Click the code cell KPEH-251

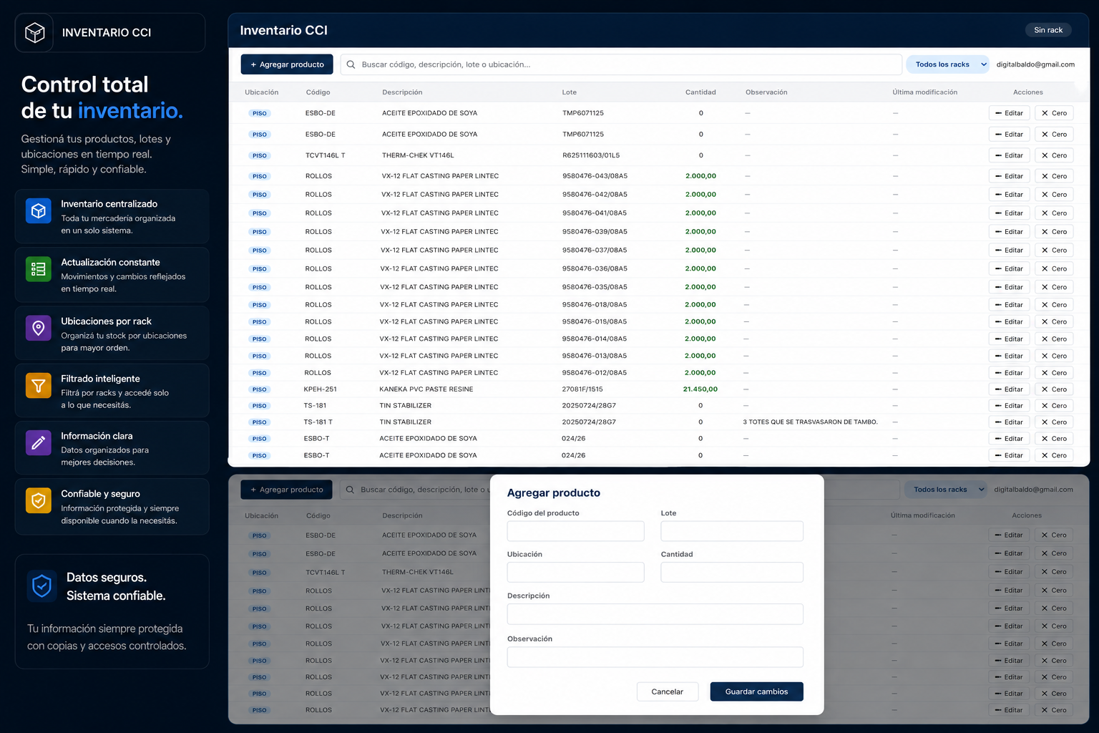[x=320, y=389]
